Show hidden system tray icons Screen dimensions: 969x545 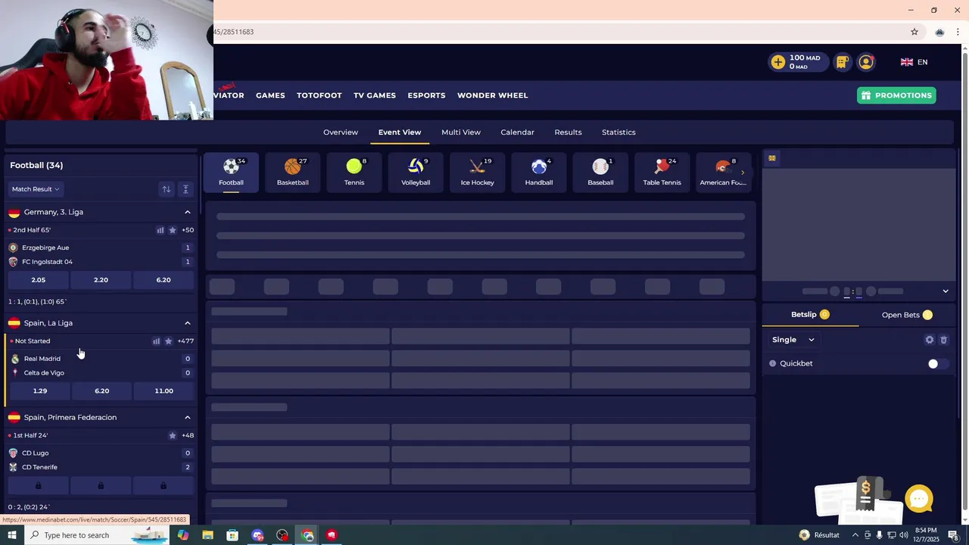pyautogui.click(x=855, y=535)
